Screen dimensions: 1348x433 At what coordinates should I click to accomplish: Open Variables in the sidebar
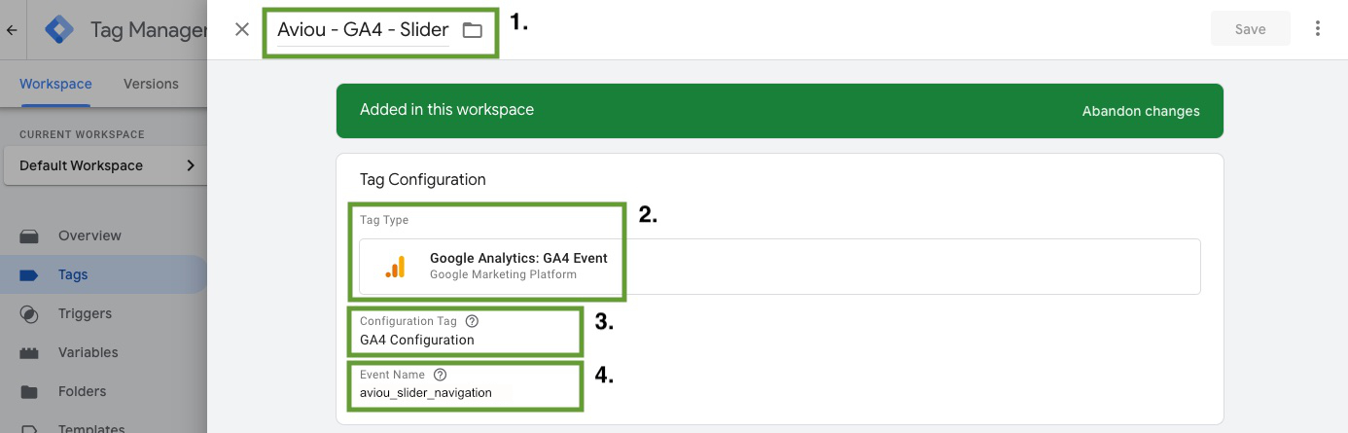(88, 352)
